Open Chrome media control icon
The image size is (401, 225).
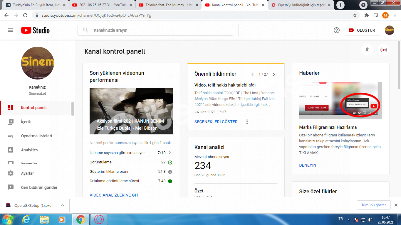click(x=376, y=15)
